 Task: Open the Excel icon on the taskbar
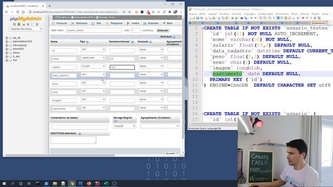[106, 183]
